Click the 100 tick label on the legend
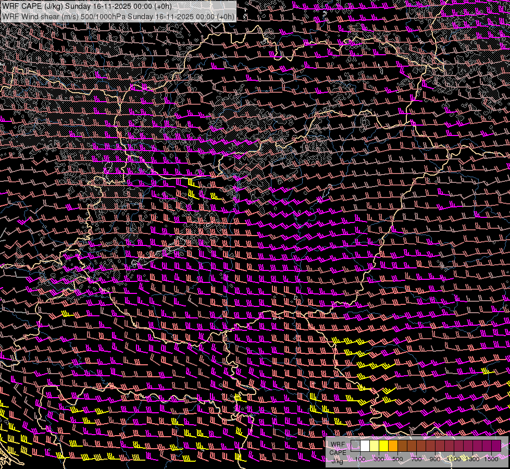The image size is (510, 469). pos(360,459)
